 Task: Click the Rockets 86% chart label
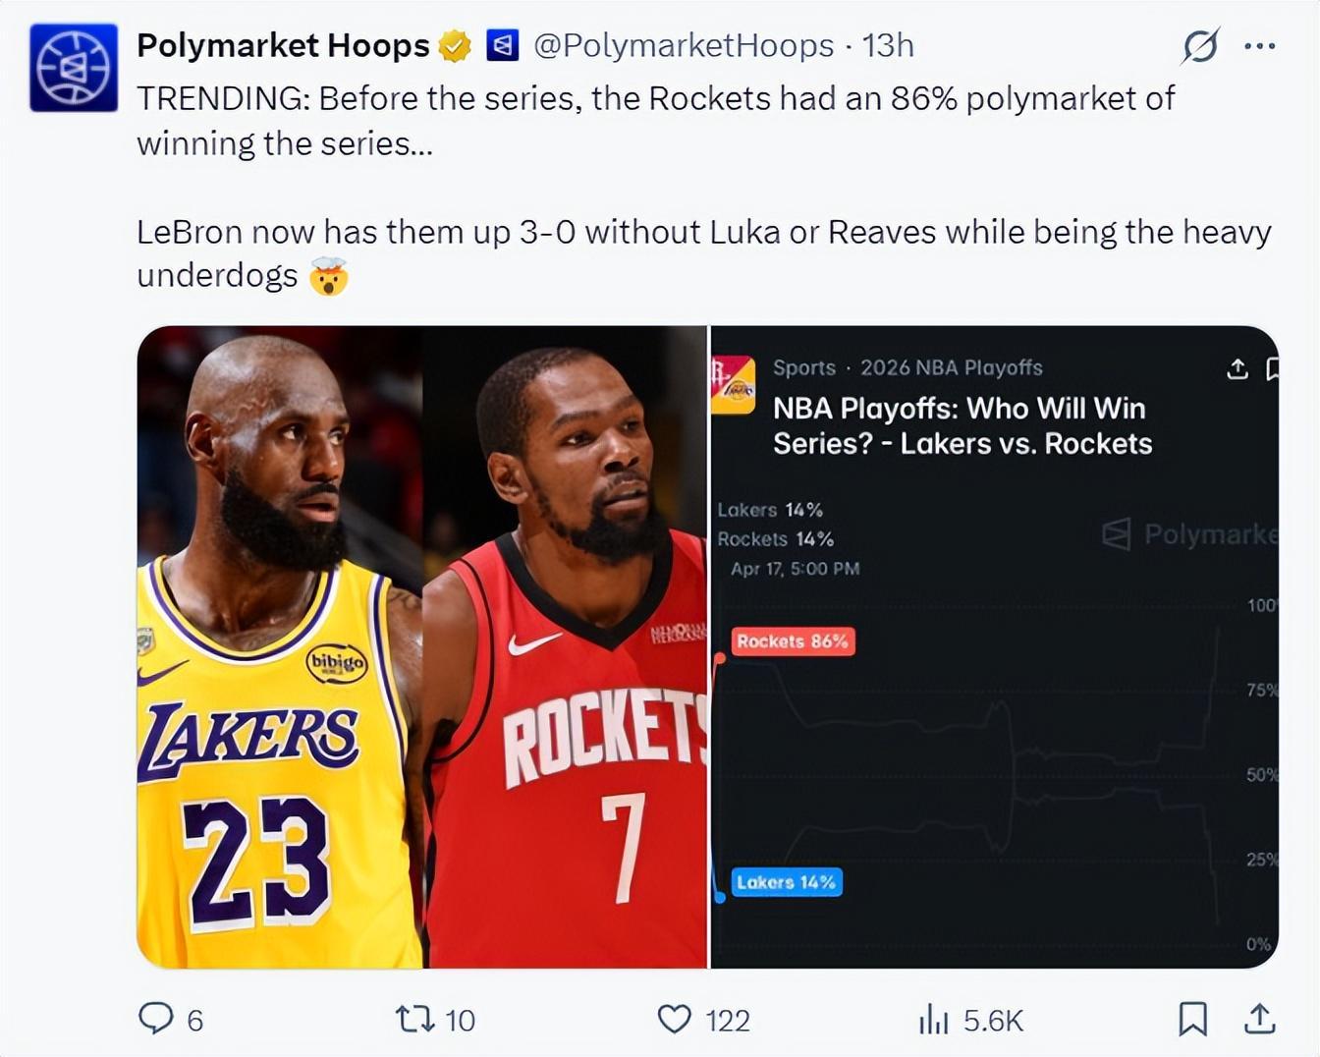point(793,641)
